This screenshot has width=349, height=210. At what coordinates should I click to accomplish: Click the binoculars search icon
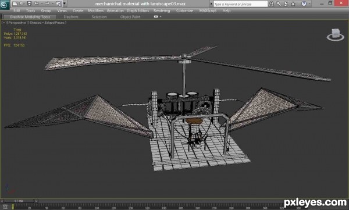point(271,4)
